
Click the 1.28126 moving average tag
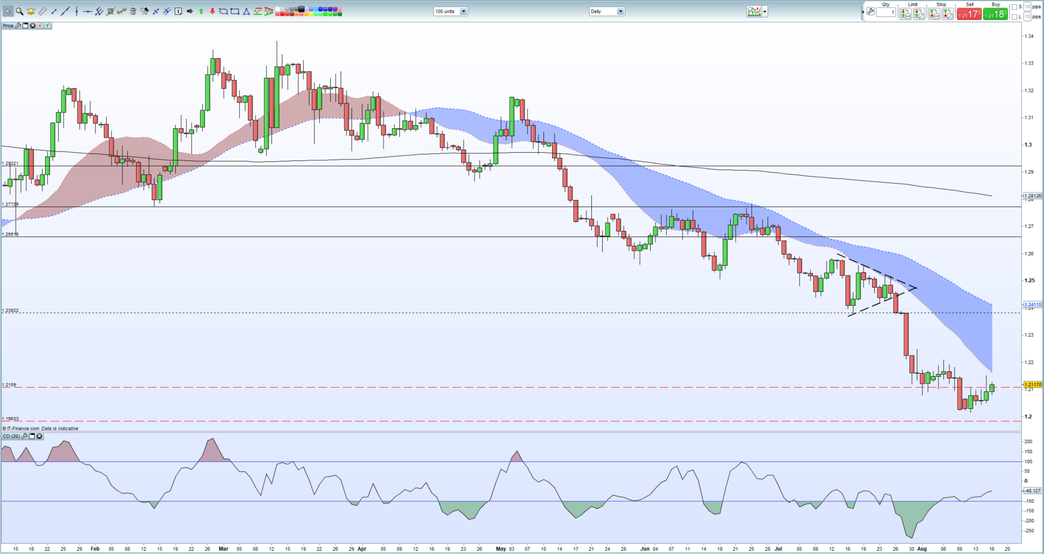pyautogui.click(x=1033, y=196)
